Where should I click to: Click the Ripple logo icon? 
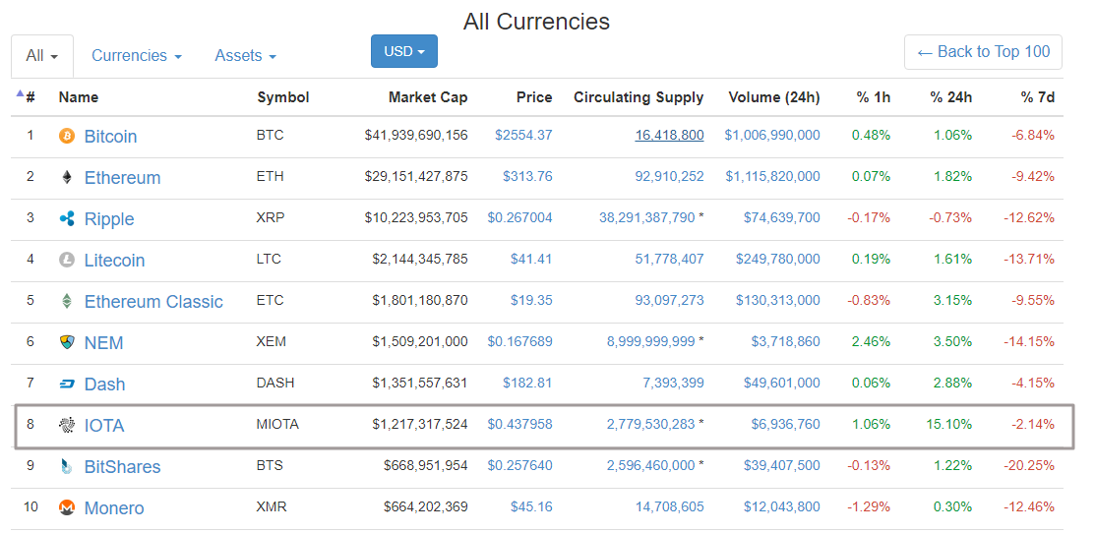click(x=67, y=218)
